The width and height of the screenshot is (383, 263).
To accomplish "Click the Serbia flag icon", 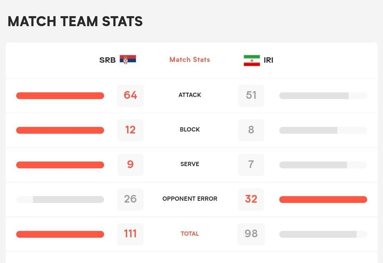I will (128, 60).
